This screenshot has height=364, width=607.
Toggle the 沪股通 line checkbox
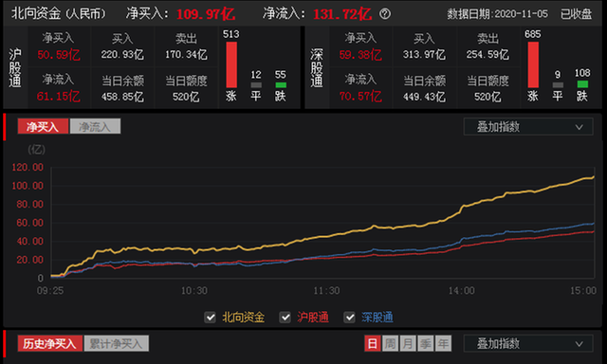285,318
